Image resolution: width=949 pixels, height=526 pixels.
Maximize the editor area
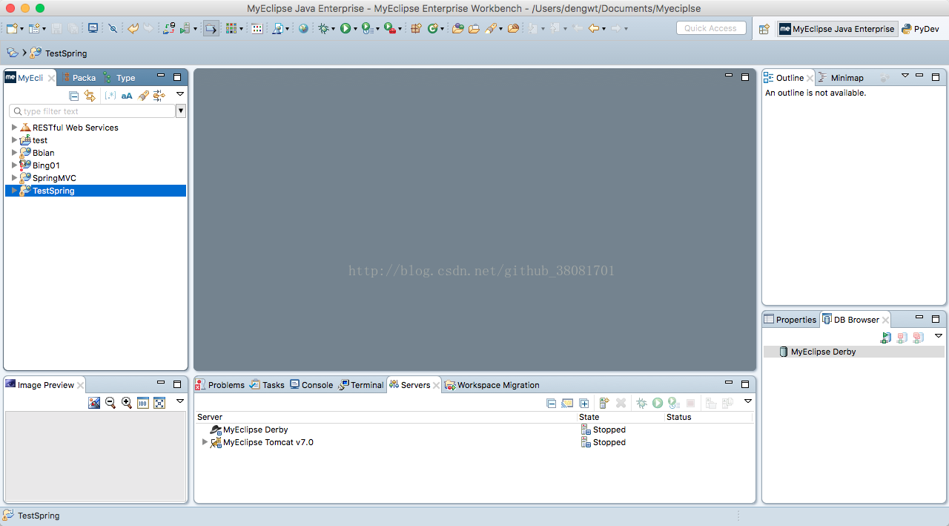point(745,77)
